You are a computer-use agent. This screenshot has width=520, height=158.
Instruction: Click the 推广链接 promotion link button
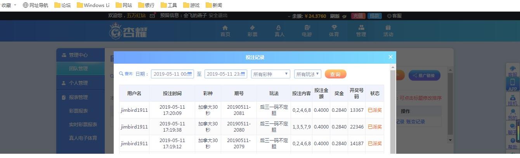pyautogui.click(x=425, y=75)
